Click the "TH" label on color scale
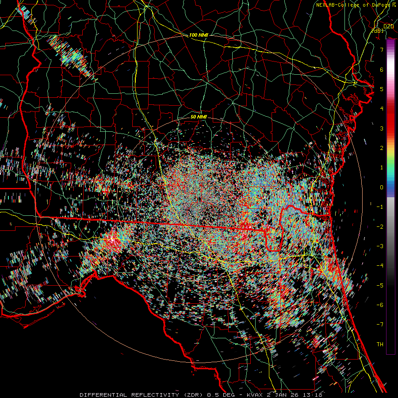Screen dimensions: 398x398 coord(380,344)
